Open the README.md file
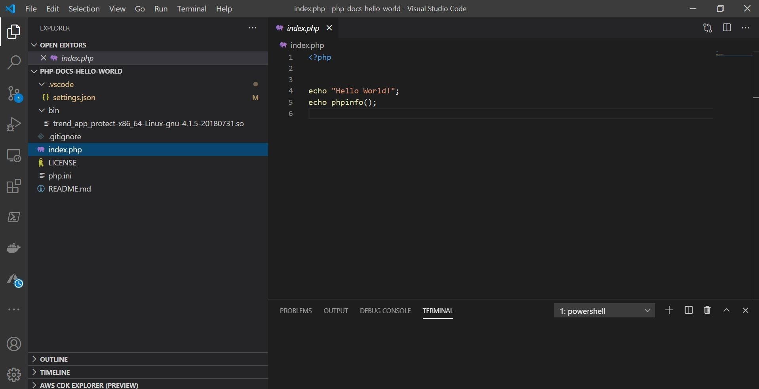 [x=69, y=189]
